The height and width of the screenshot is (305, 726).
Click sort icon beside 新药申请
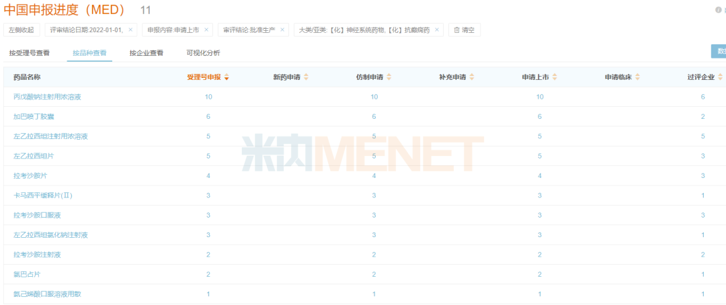(307, 77)
